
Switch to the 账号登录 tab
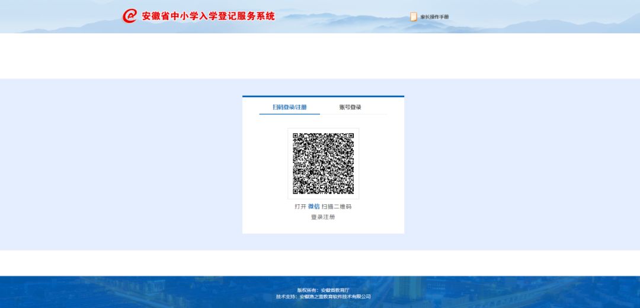point(350,107)
